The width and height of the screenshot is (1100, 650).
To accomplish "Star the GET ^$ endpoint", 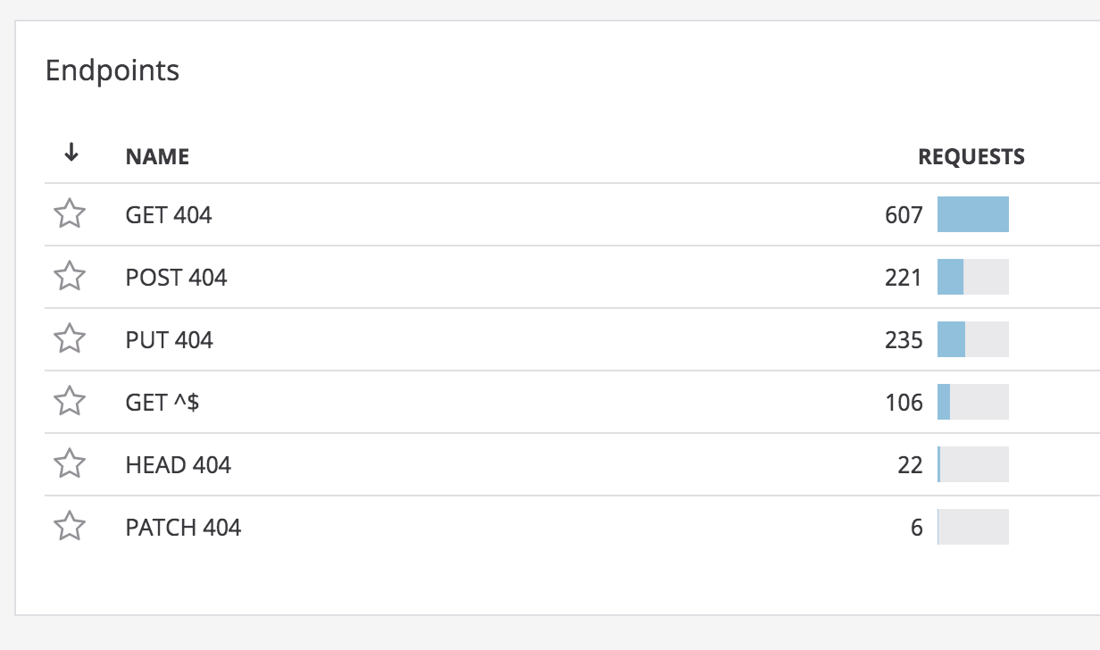I will 71,402.
